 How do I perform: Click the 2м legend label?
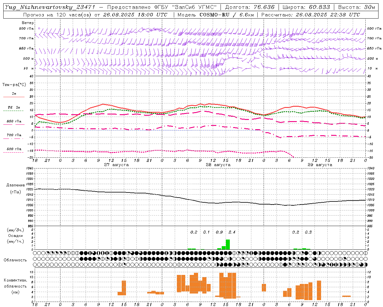click(14, 94)
